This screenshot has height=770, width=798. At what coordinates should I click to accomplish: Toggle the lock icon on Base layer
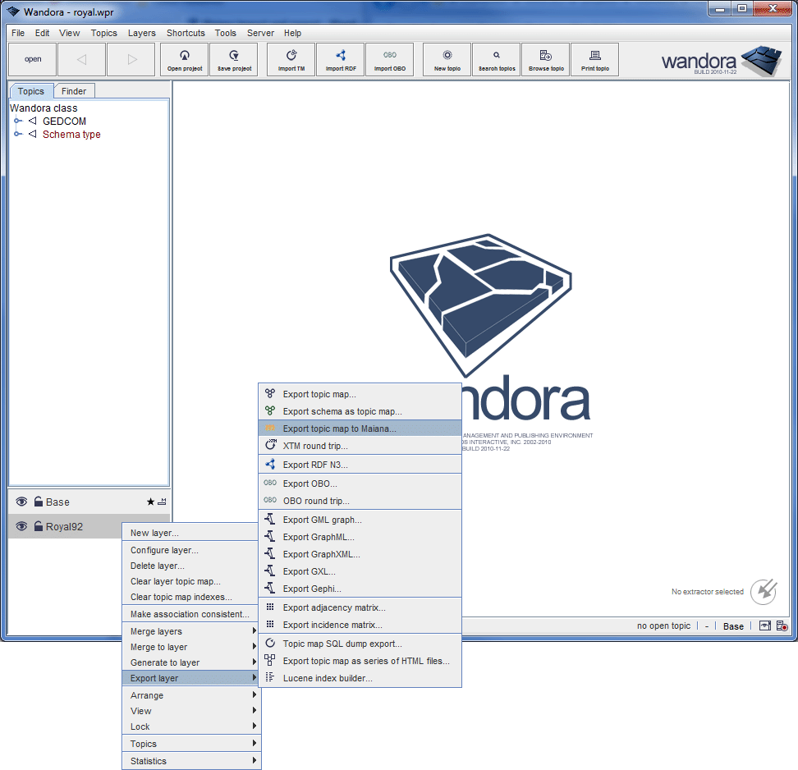tap(38, 502)
